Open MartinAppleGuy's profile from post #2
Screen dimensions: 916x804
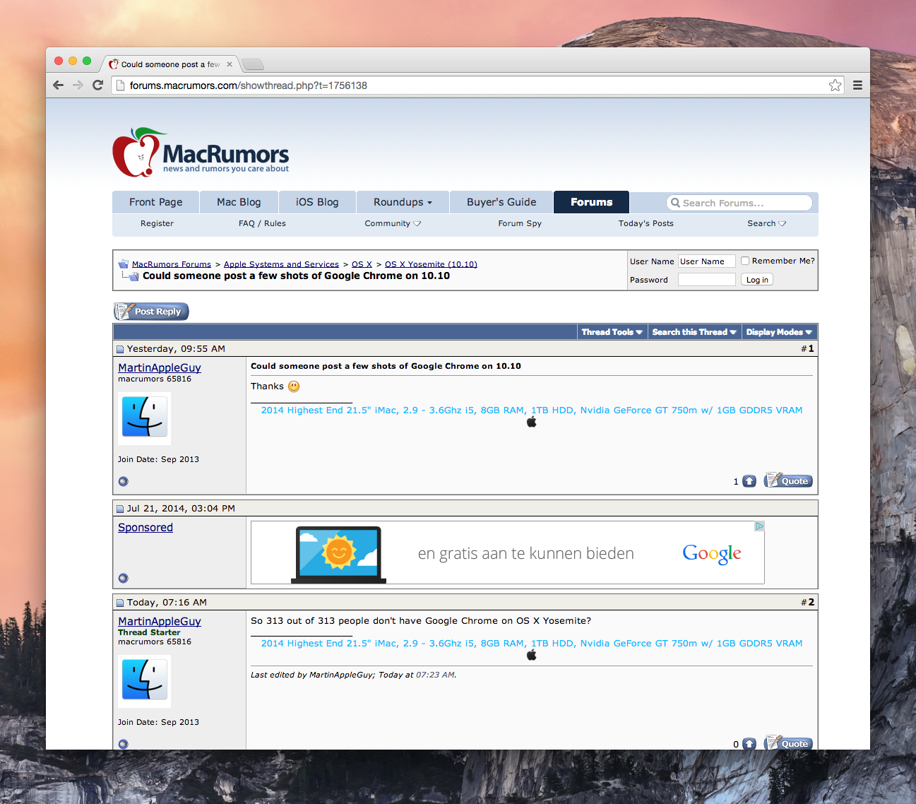pyautogui.click(x=160, y=621)
